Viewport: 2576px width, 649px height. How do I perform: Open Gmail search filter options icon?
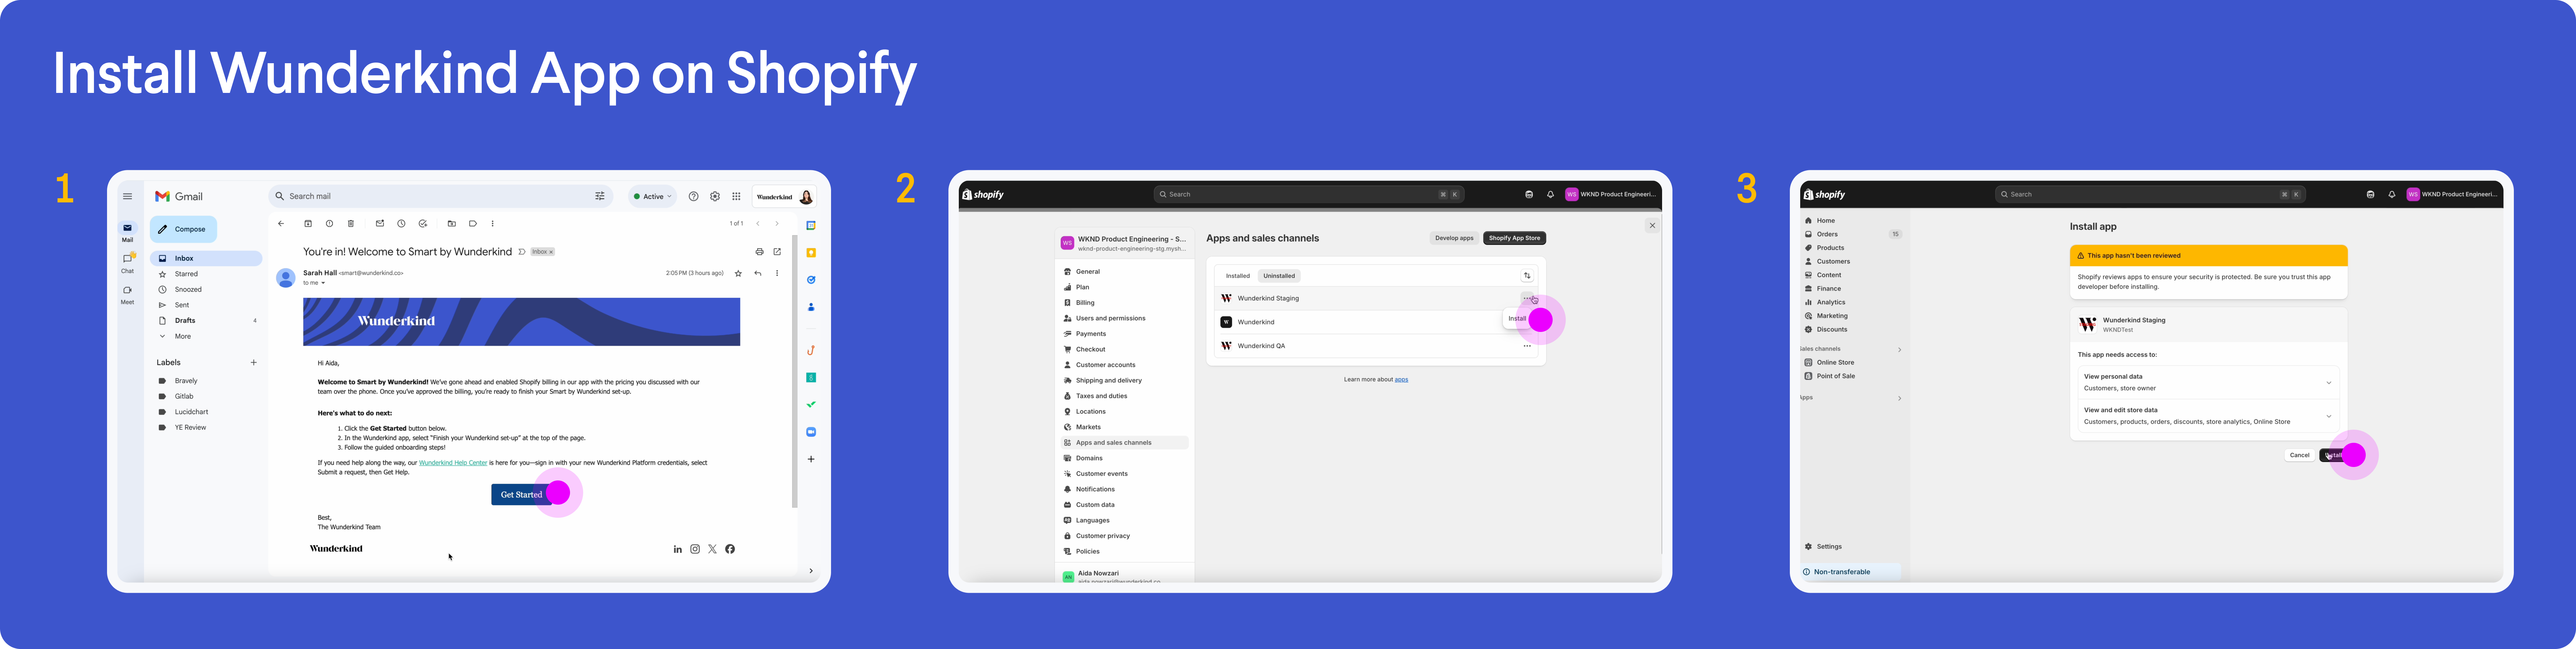[600, 196]
